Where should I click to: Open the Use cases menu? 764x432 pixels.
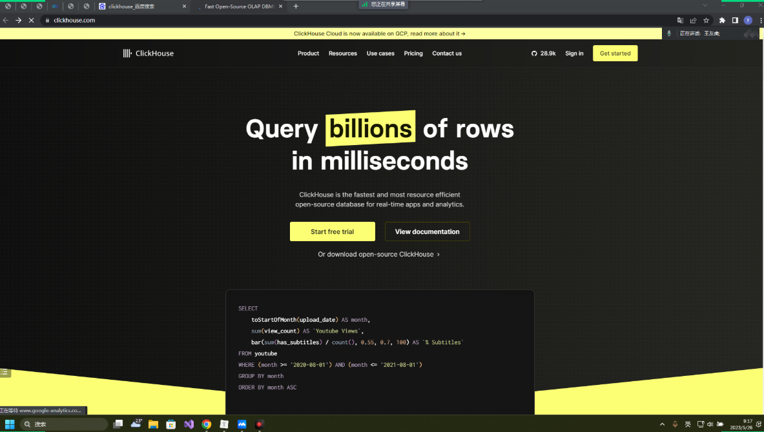(x=380, y=54)
